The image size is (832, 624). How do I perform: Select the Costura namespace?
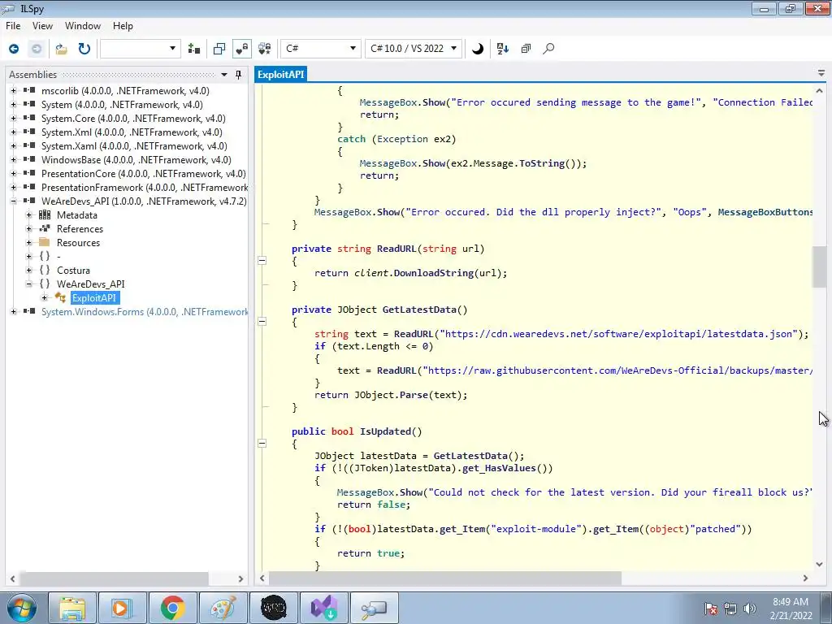[73, 270]
